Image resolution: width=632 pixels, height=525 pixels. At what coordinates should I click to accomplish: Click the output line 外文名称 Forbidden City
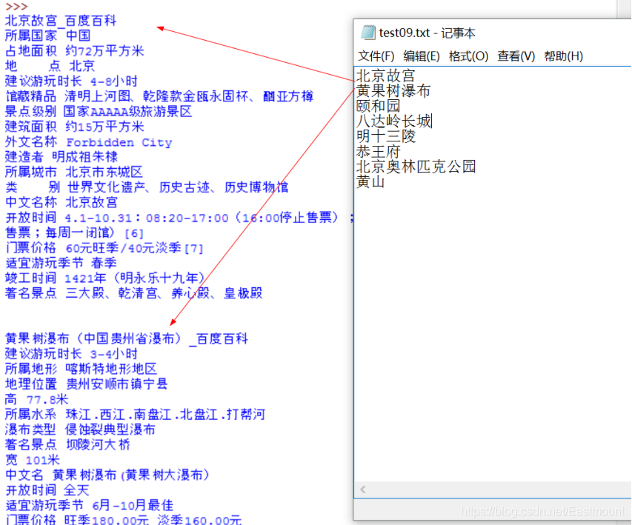(88, 142)
